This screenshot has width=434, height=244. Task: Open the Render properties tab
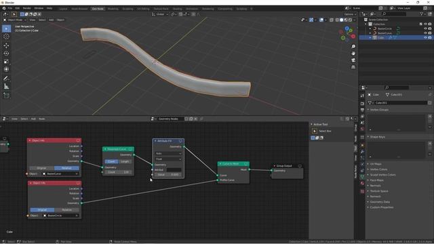[362, 104]
